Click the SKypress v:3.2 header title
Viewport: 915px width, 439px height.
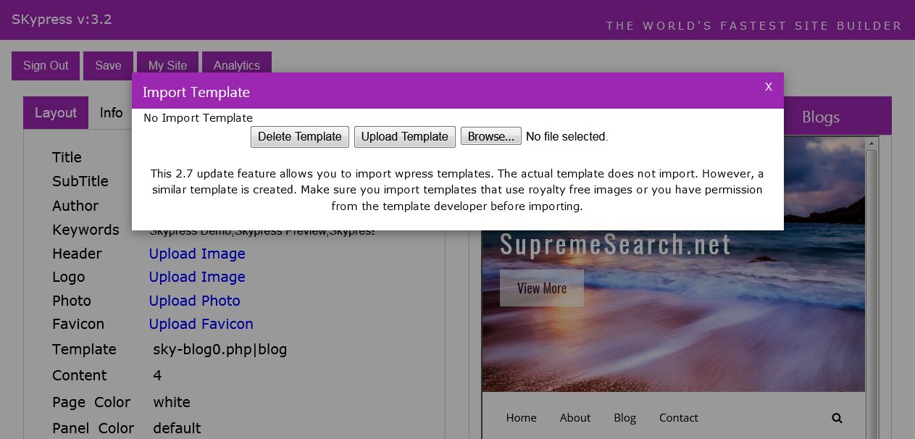coord(62,20)
